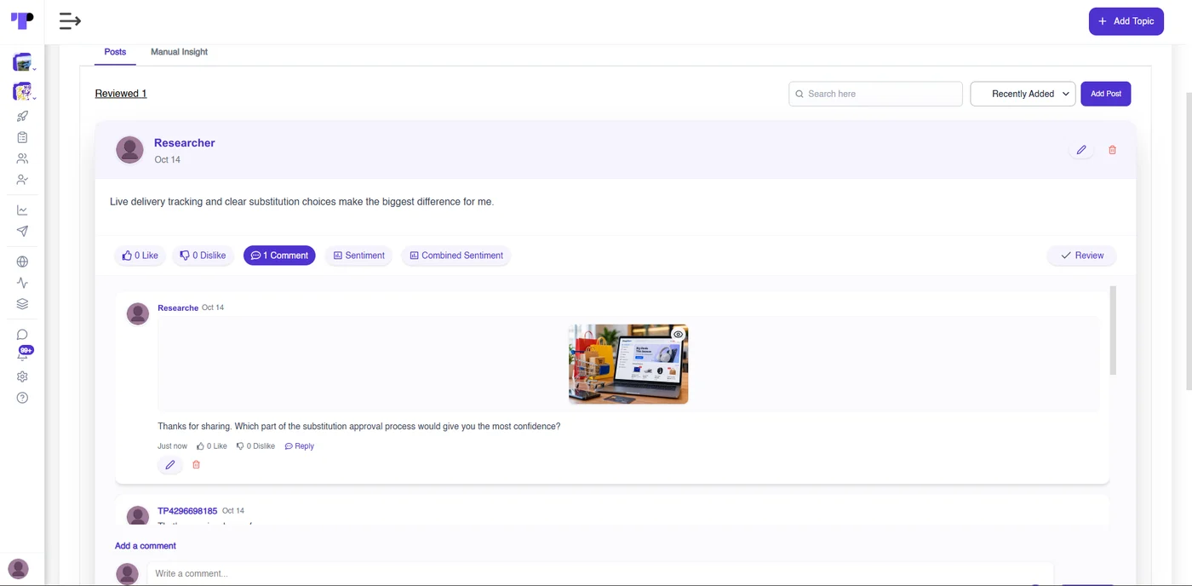The image size is (1192, 586).
Task: Click the Add Topic button
Action: coord(1126,21)
